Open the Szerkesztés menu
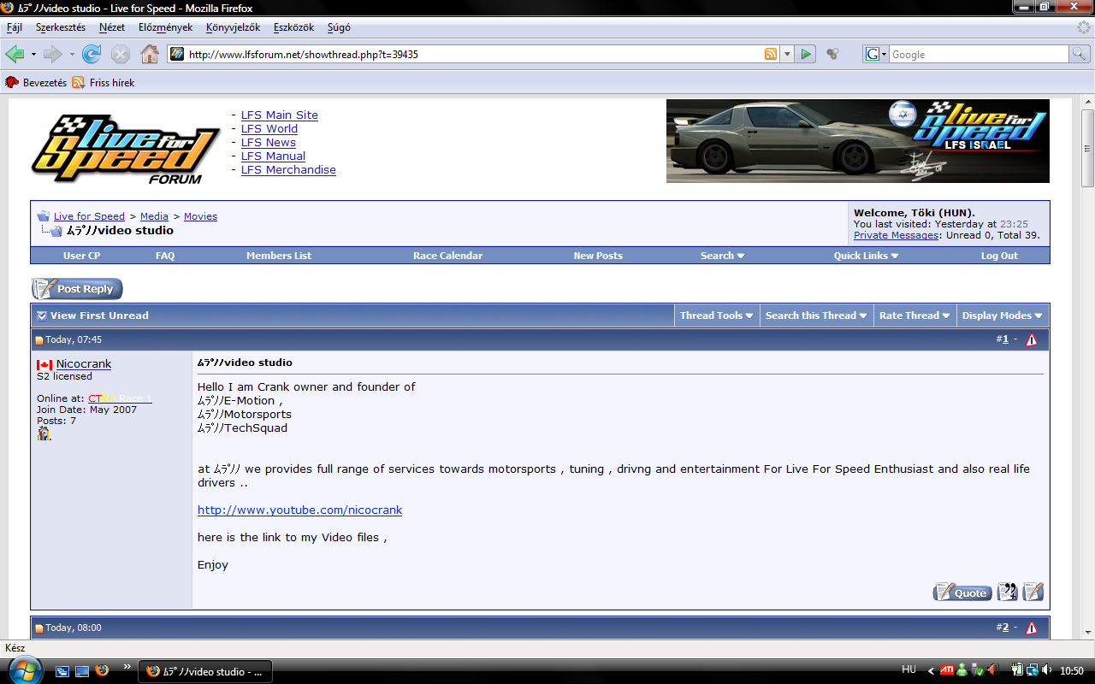1095x684 pixels. click(x=61, y=27)
